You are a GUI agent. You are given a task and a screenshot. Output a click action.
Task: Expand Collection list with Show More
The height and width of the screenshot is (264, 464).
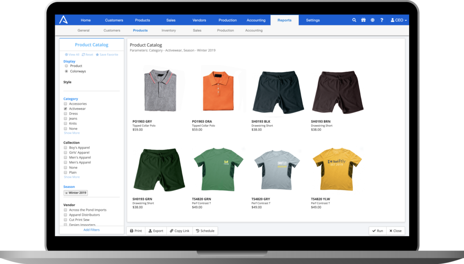pyautogui.click(x=72, y=177)
